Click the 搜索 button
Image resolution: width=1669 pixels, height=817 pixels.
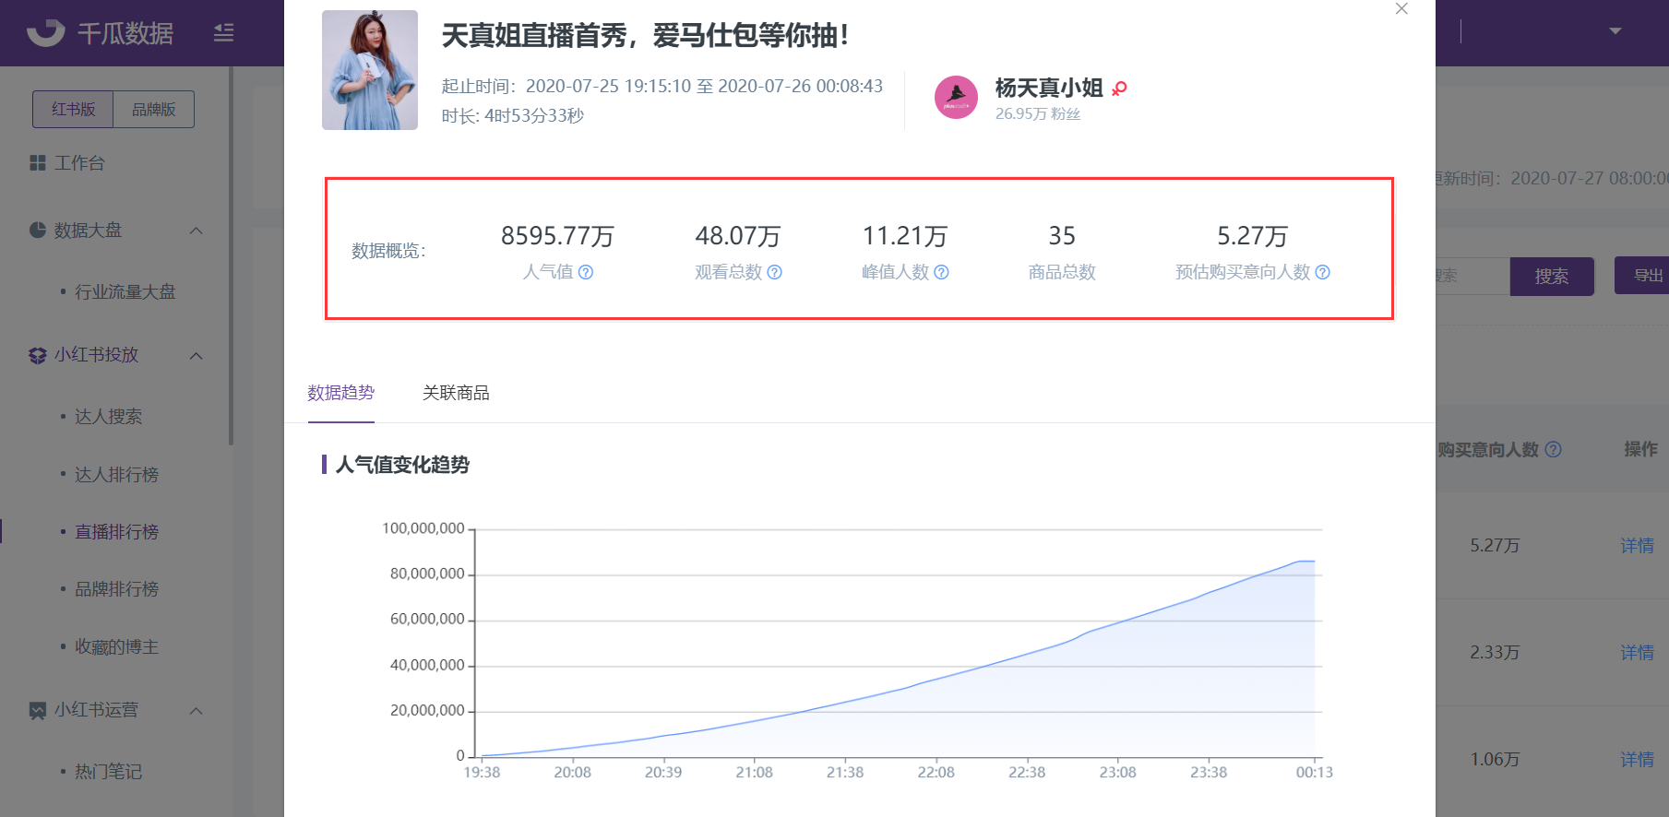point(1552,277)
